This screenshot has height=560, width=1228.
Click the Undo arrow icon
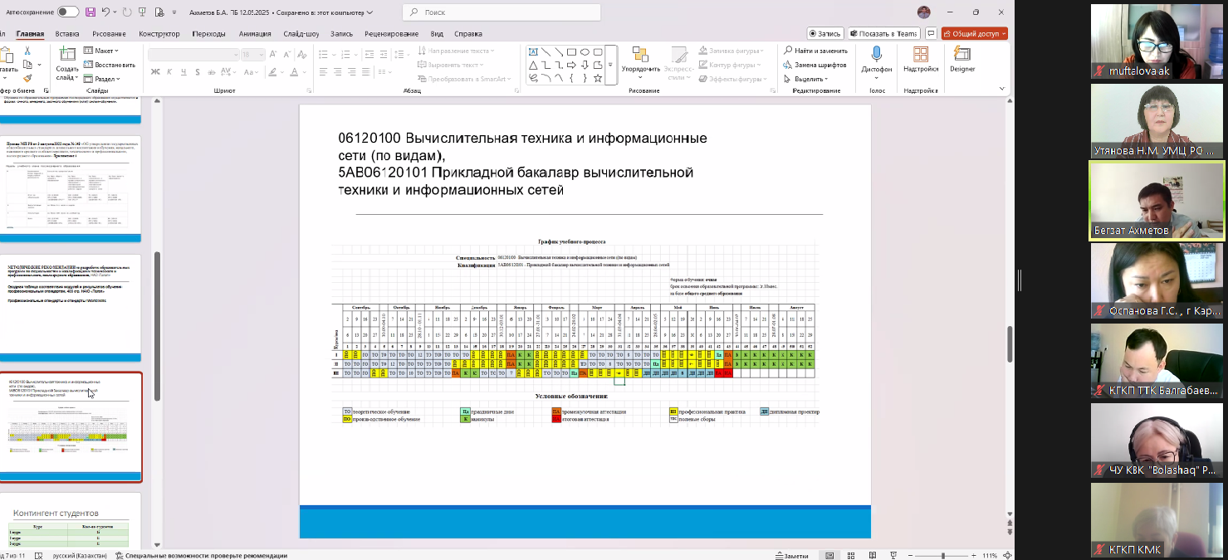[x=106, y=12]
